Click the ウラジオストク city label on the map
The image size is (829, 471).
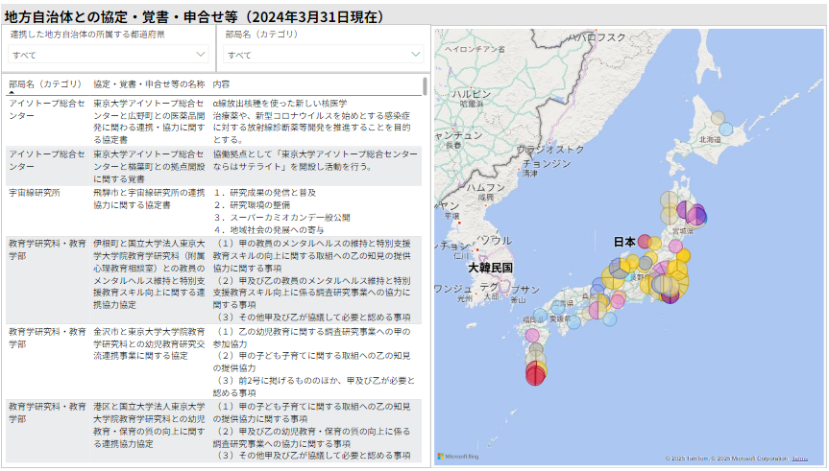click(549, 150)
